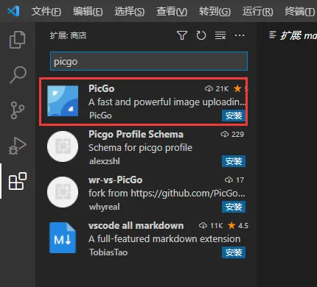Click PicGo's 21K download count
Screen dimensions: 317x287
[x=217, y=88]
